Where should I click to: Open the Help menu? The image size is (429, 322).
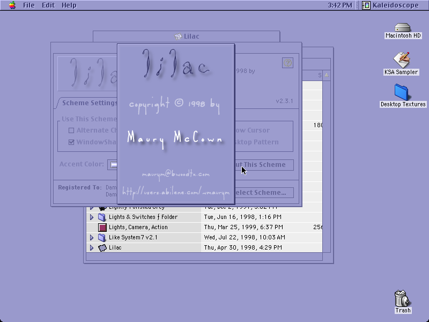69,5
